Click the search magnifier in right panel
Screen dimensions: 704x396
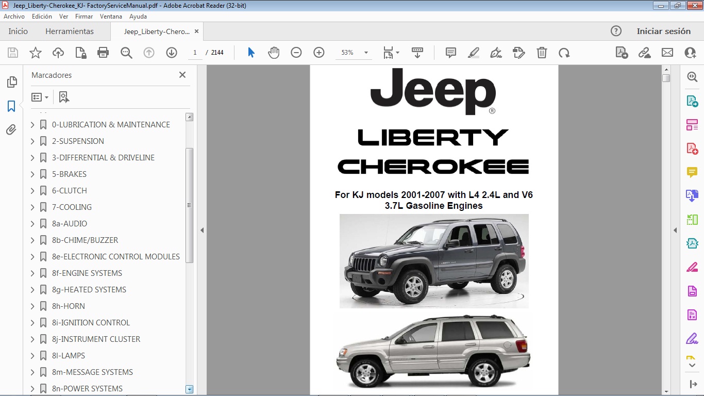692,76
